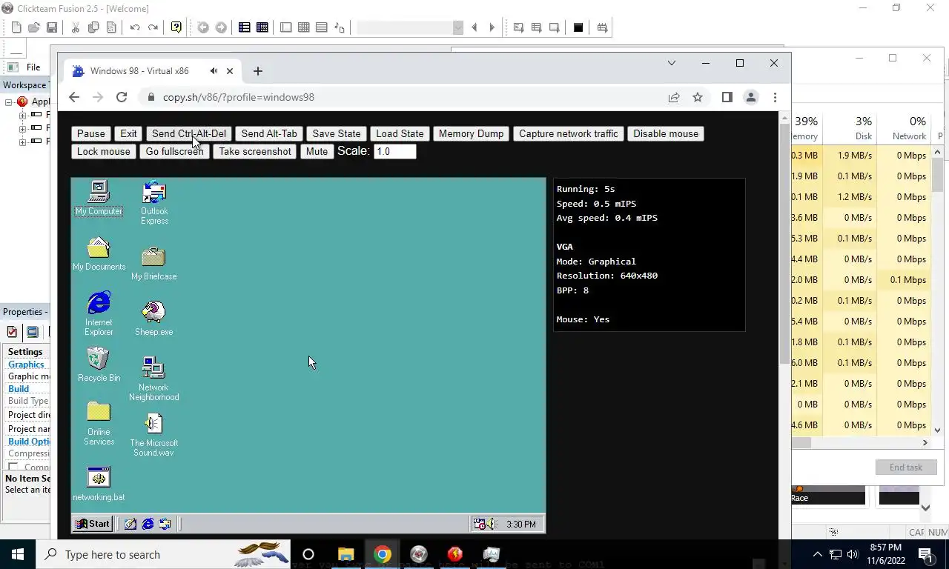Pause the v86 emulator
The image size is (949, 569).
tap(91, 133)
